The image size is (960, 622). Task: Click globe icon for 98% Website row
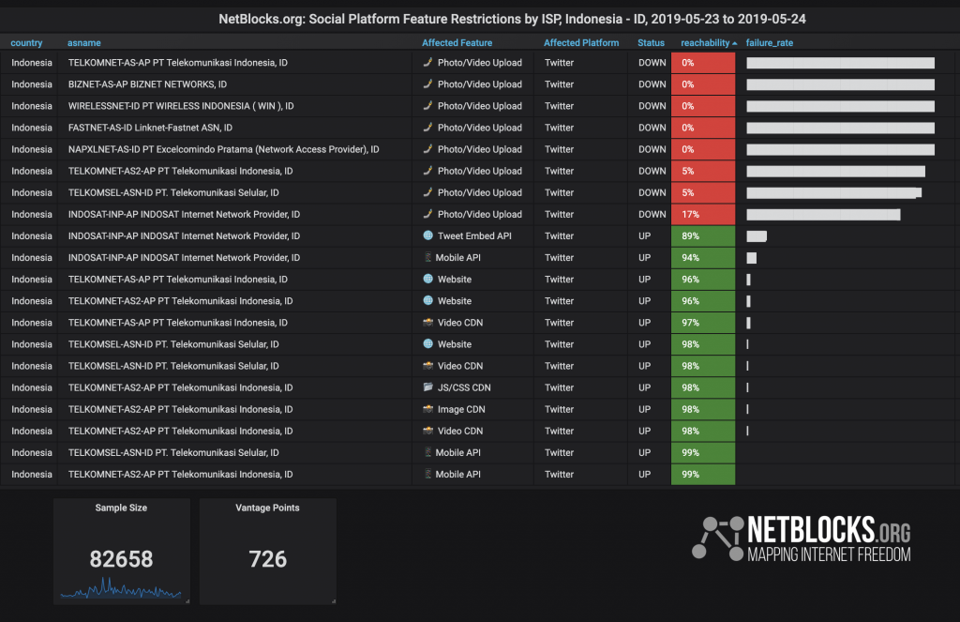427,343
